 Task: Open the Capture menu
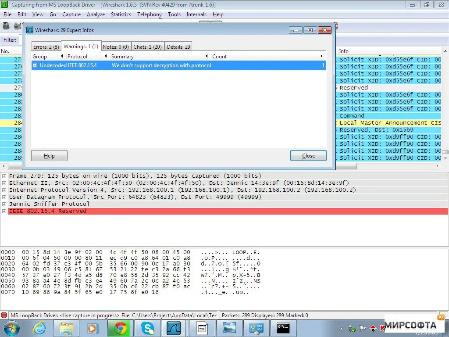pos(71,14)
